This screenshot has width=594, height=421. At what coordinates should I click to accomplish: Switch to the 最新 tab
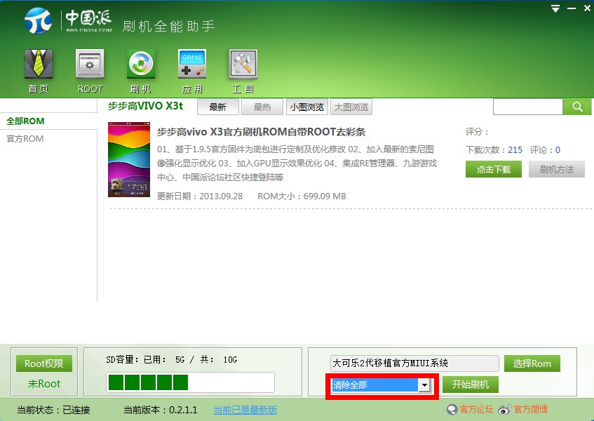tap(218, 107)
